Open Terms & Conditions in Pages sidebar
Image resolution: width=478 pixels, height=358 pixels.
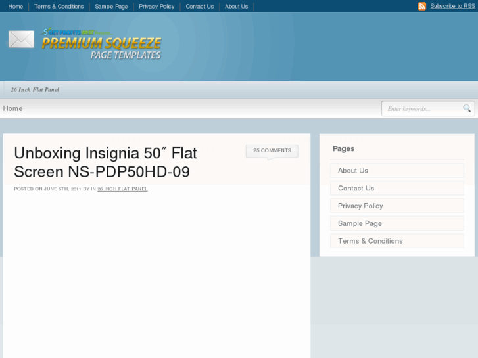(397, 241)
